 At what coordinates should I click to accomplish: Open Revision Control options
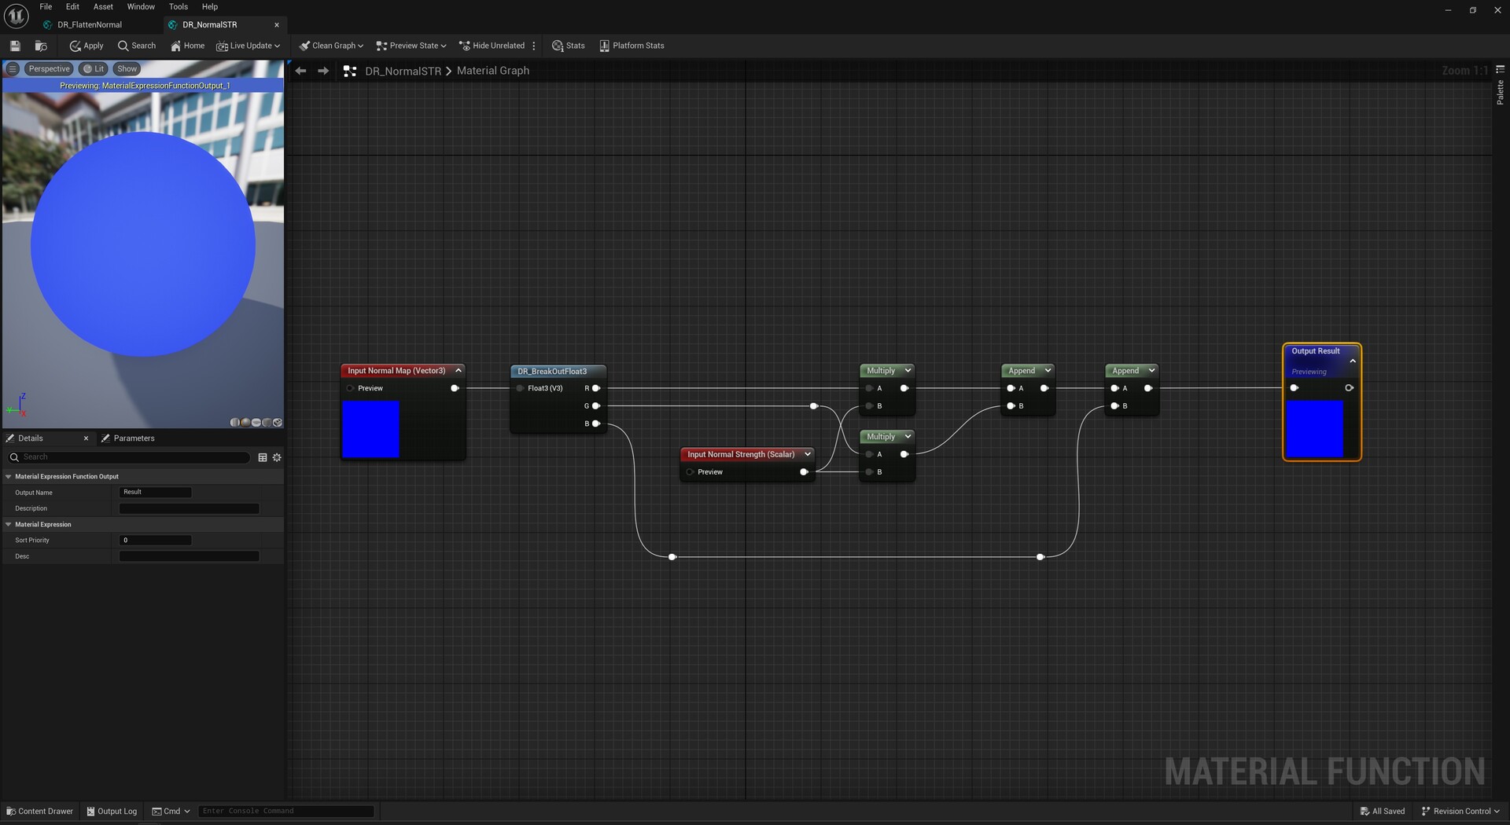pos(1460,811)
